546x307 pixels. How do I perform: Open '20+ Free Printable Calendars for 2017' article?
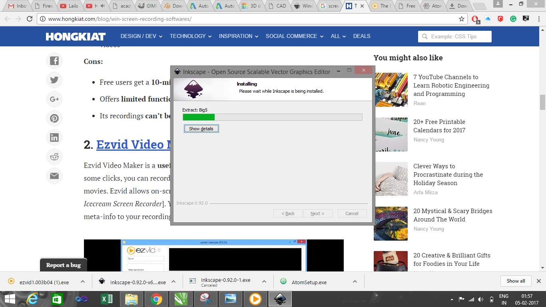click(x=439, y=126)
